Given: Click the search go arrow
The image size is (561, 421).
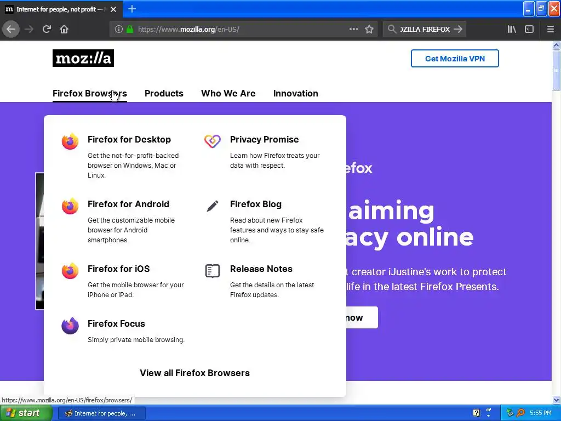Looking at the screenshot, I should point(457,29).
